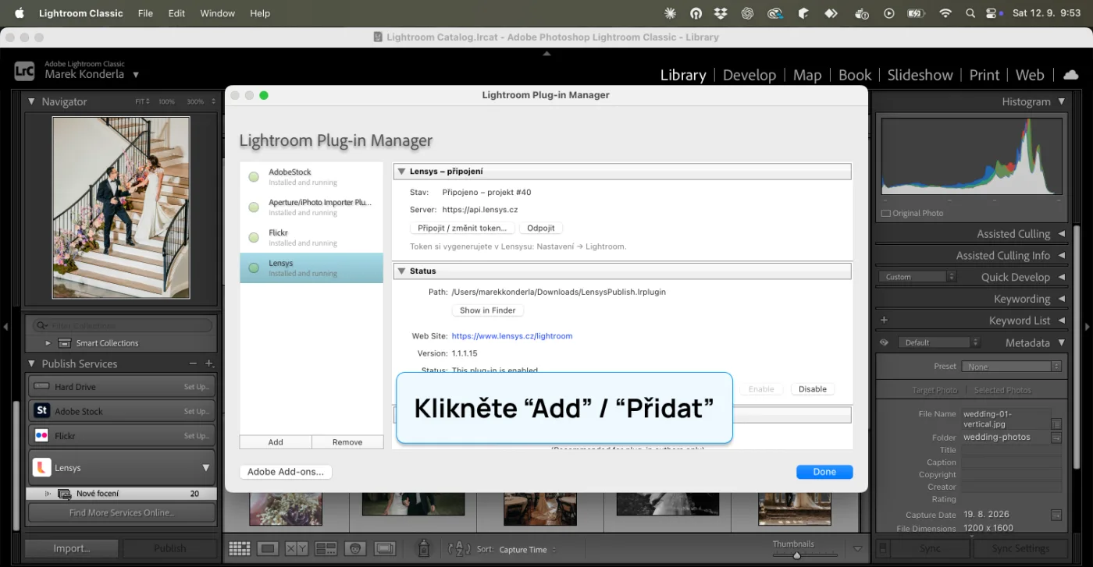The image size is (1093, 567).
Task: Click Add button in plug-in list
Action: tap(276, 442)
